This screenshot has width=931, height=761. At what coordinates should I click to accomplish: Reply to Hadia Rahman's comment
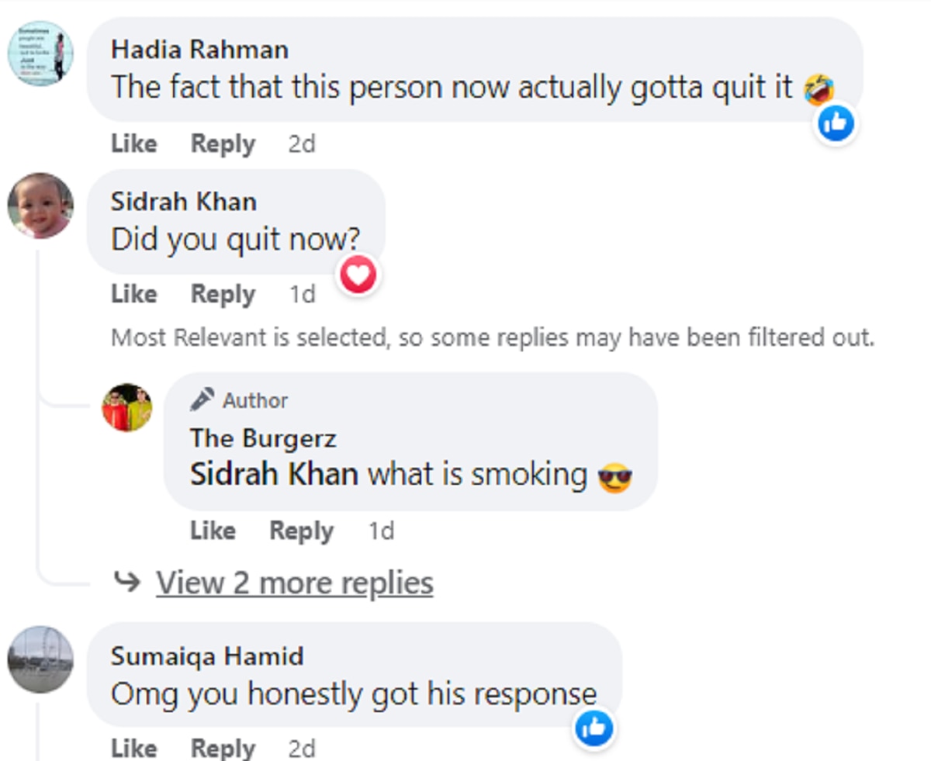(223, 144)
